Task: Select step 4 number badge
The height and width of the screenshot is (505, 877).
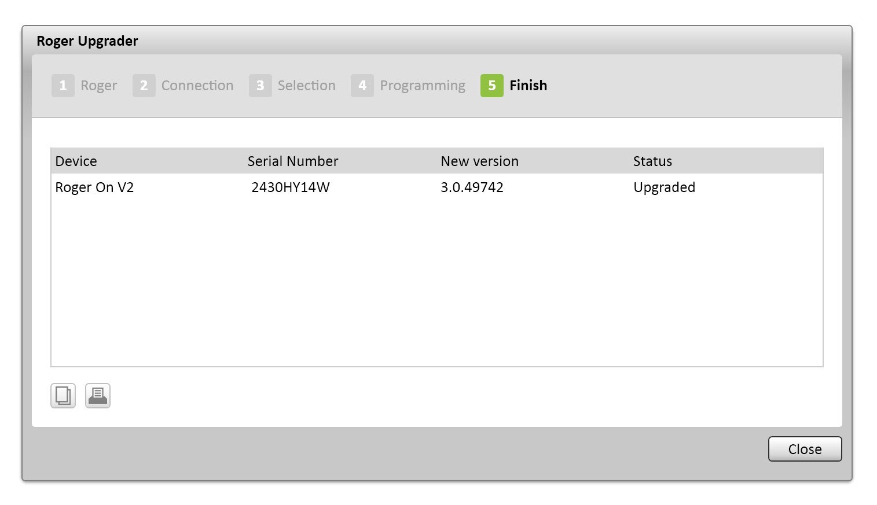Action: point(362,86)
